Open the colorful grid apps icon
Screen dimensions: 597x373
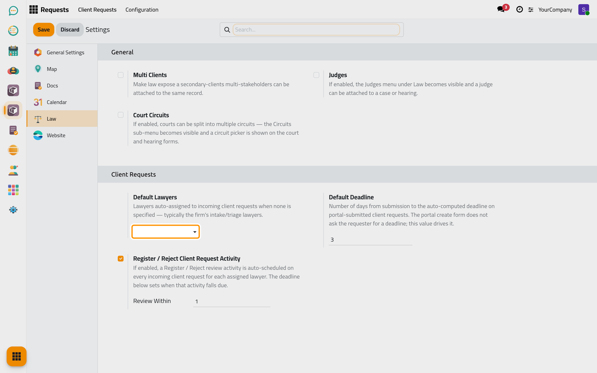coord(13,190)
